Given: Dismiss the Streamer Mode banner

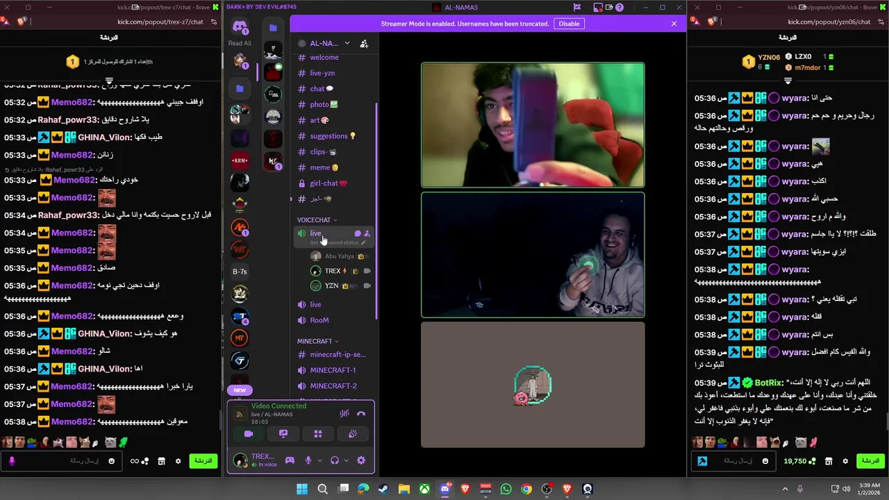Looking at the screenshot, I should point(674,24).
